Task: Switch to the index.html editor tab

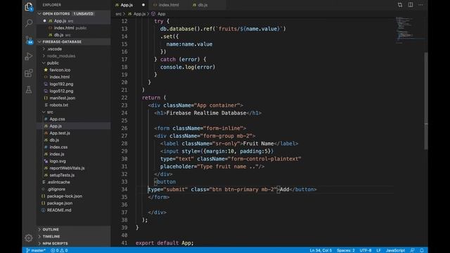Action: click(x=169, y=5)
